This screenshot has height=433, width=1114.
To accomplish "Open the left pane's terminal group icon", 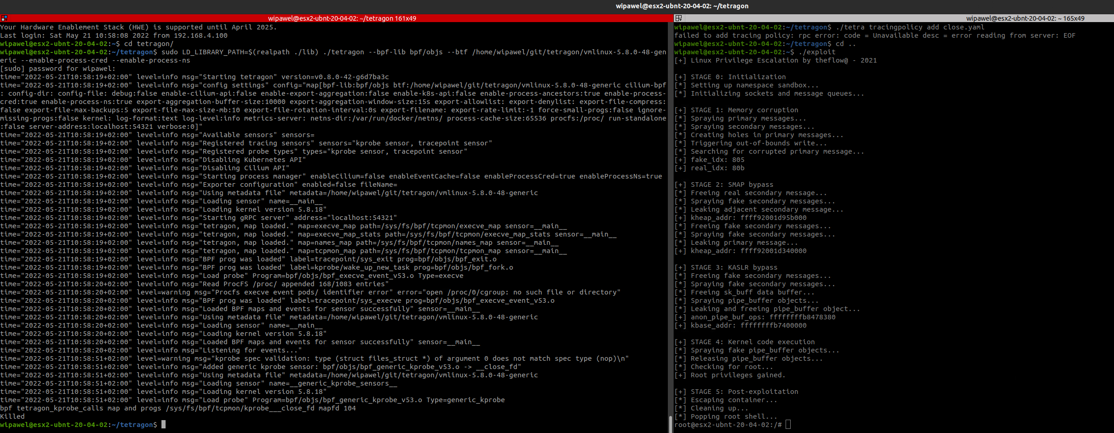I will click(4, 18).
